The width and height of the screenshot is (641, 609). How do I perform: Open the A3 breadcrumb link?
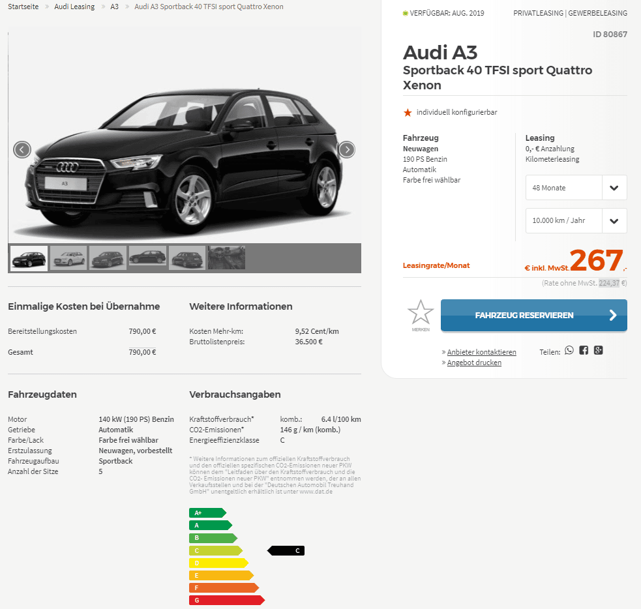coord(115,7)
